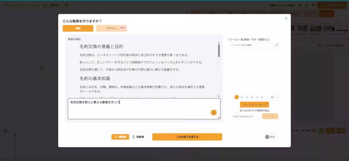Click またはURLから情報を抽出 text
The height and width of the screenshot is (161, 349).
254,110
